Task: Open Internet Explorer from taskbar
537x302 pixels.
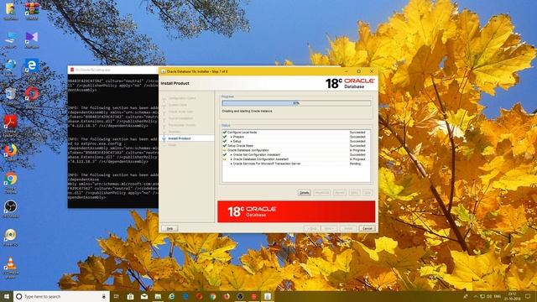Action: point(171,296)
